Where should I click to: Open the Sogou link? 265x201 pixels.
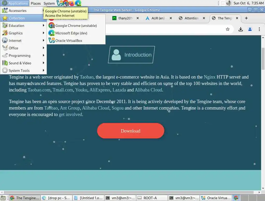click(118, 108)
